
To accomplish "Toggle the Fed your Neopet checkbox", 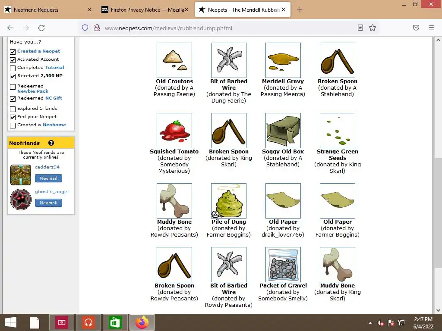I will pos(13,117).
